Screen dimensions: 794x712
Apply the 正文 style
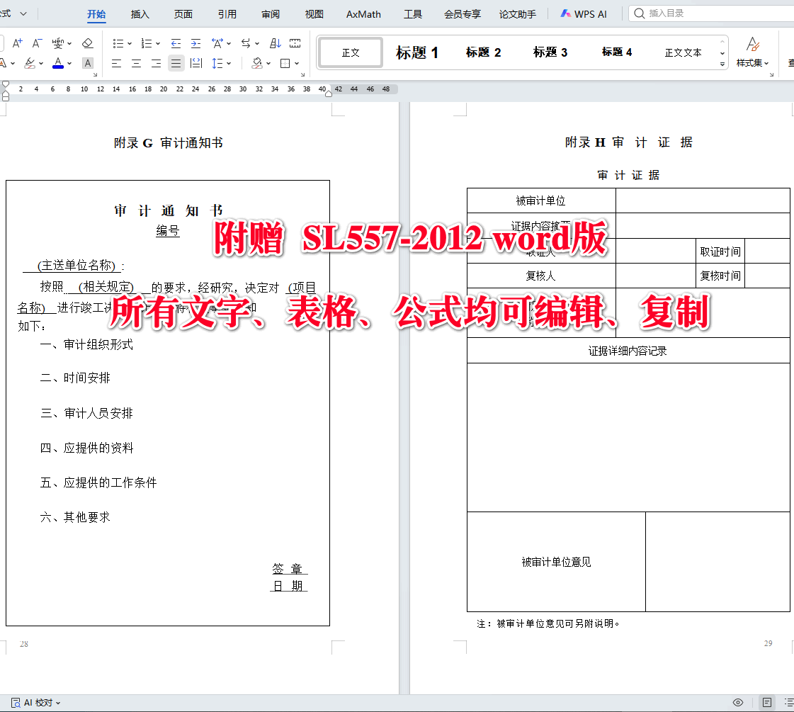[351, 52]
